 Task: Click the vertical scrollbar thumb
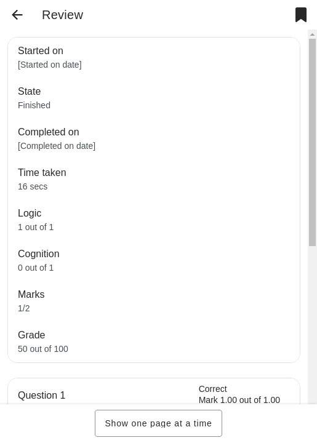[x=312, y=142]
